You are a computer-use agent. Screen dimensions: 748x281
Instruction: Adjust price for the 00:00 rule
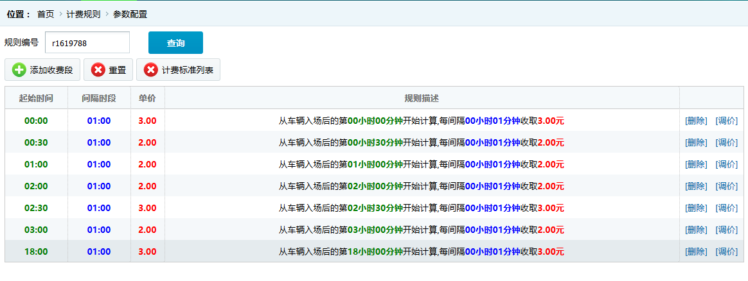pos(727,121)
